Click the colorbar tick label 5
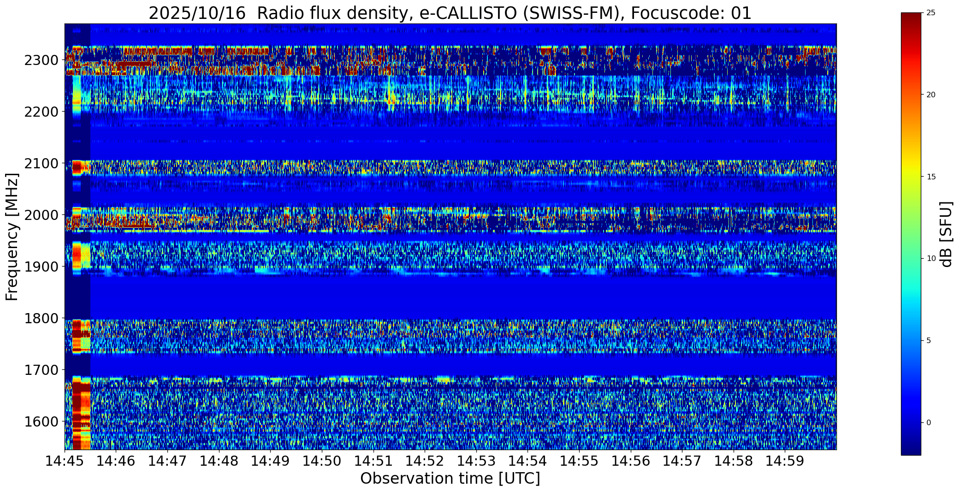This screenshot has width=960, height=492. (x=929, y=341)
